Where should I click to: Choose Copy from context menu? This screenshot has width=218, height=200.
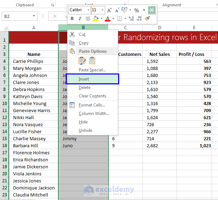point(92,43)
